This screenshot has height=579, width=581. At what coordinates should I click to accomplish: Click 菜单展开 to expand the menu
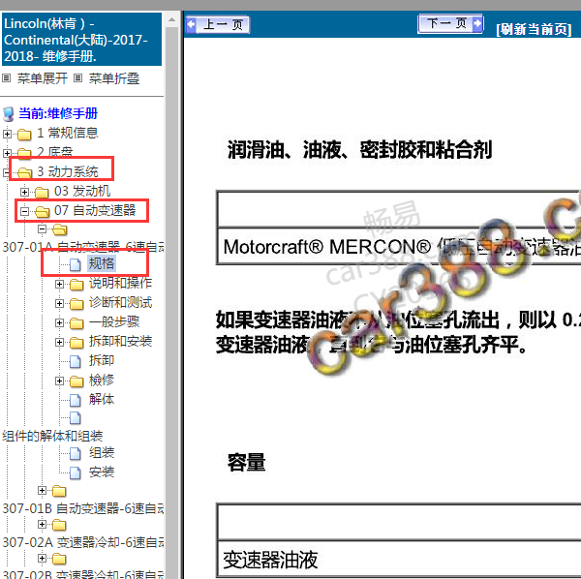pyautogui.click(x=43, y=78)
